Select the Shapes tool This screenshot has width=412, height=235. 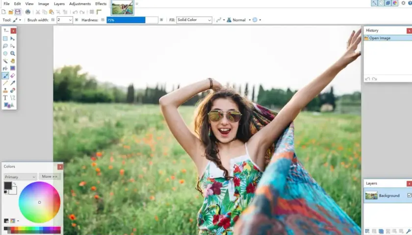(9, 105)
